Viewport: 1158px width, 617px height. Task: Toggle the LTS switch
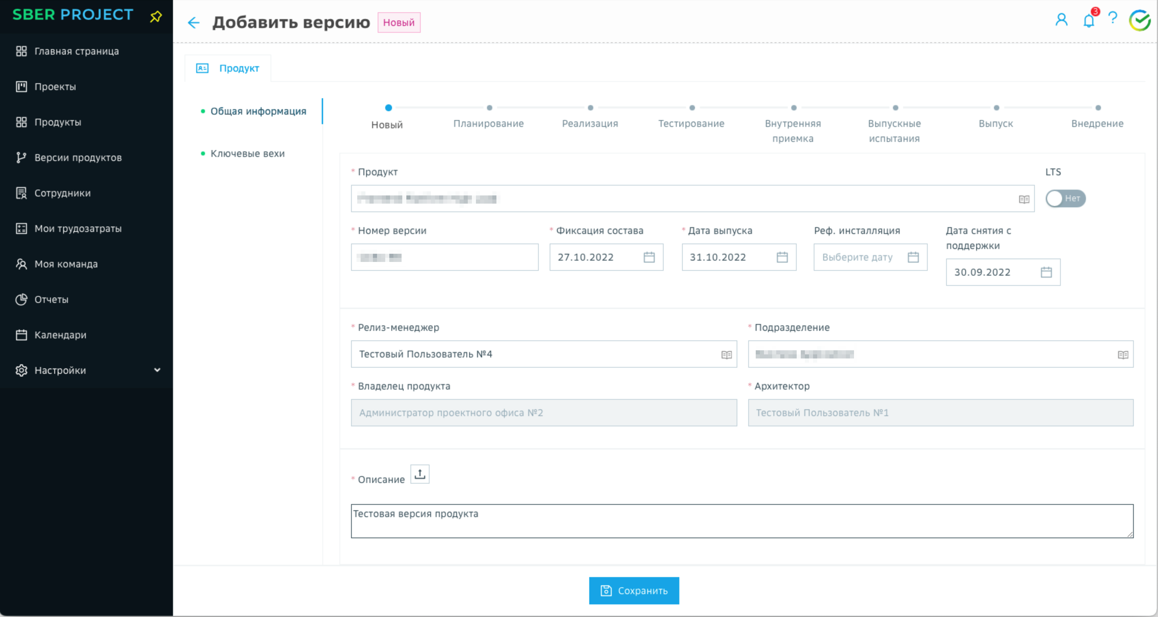coord(1065,199)
